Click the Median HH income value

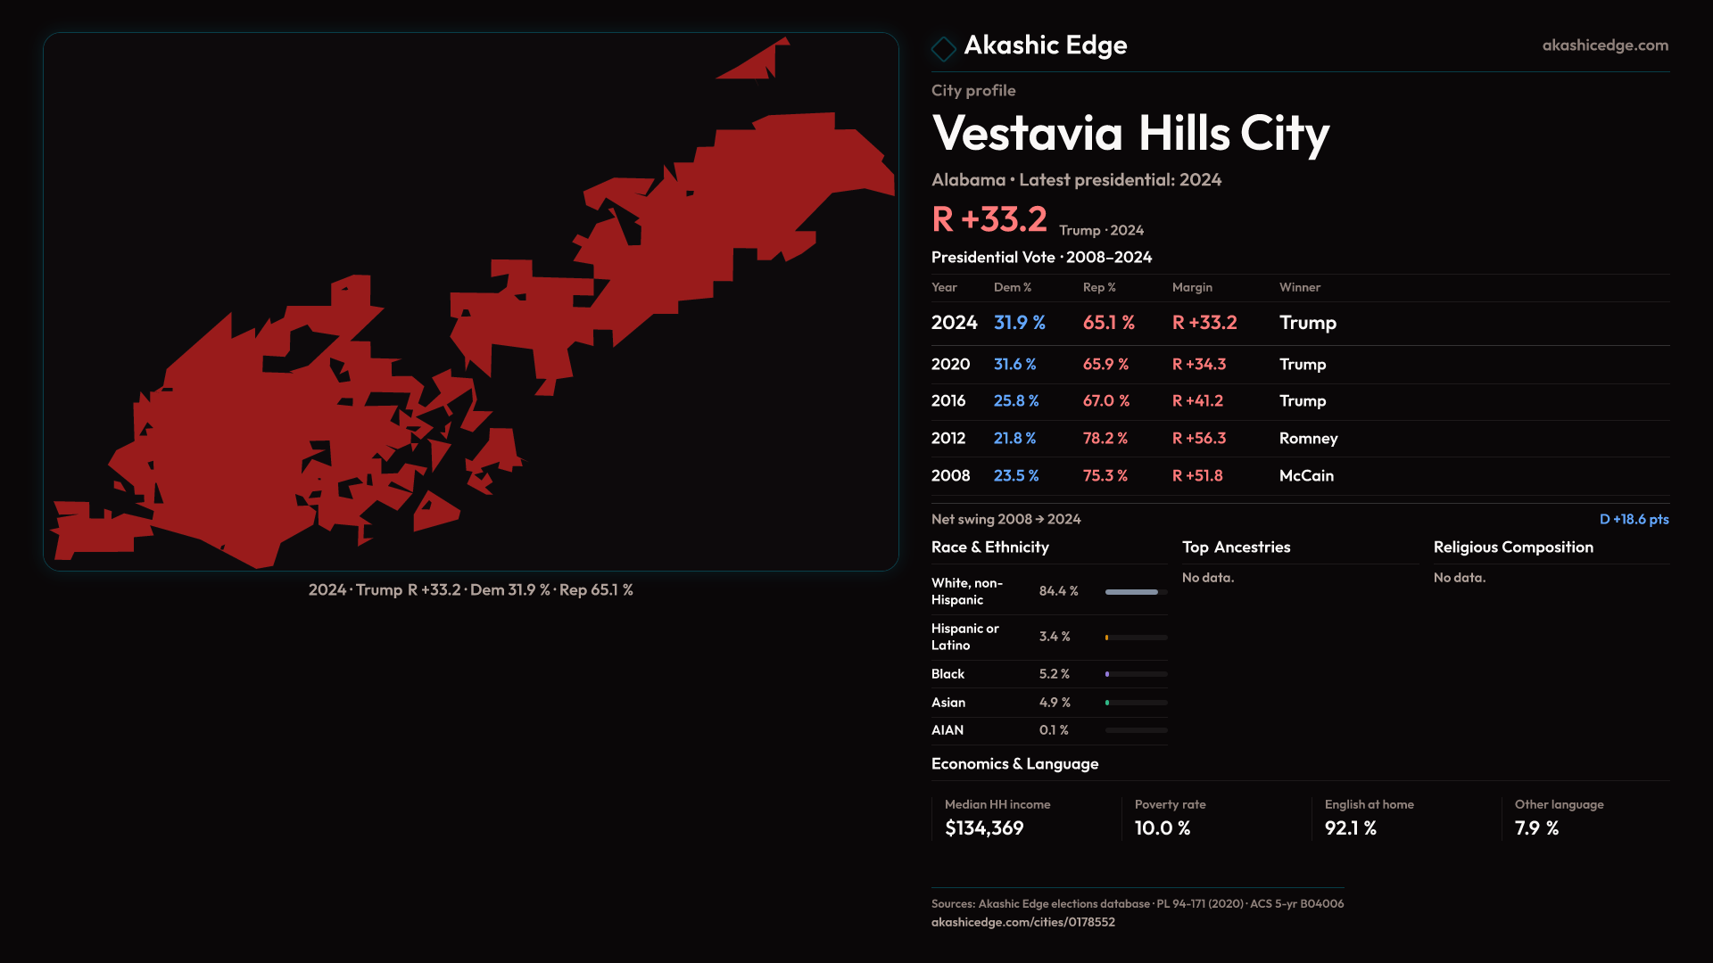pyautogui.click(x=984, y=828)
